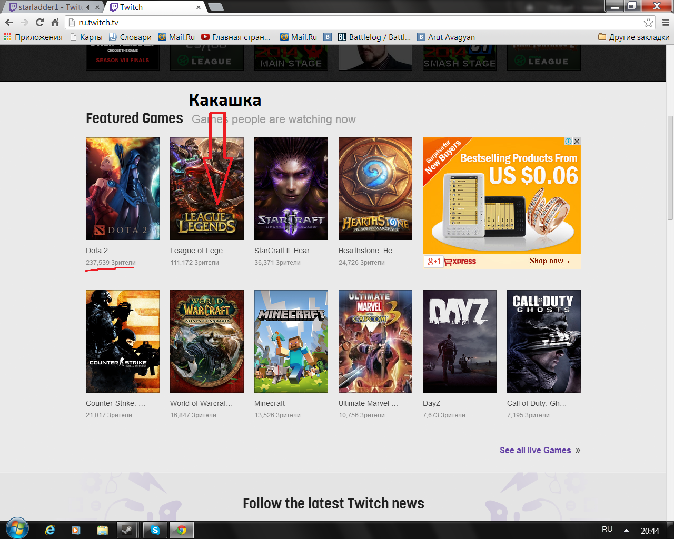Open the Dota 2 game cover
674x539 pixels.
click(123, 188)
